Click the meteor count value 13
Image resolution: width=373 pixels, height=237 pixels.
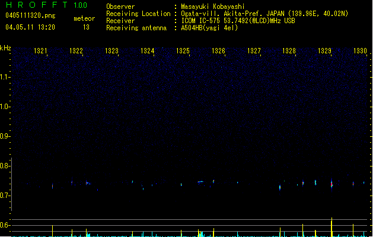(86, 27)
